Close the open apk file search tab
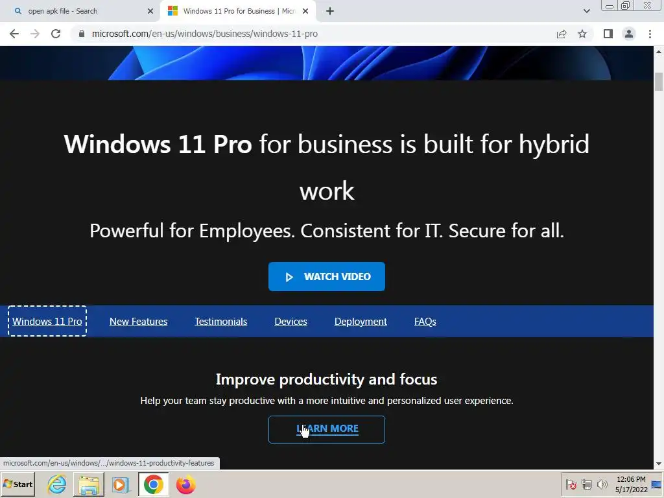 click(x=150, y=12)
